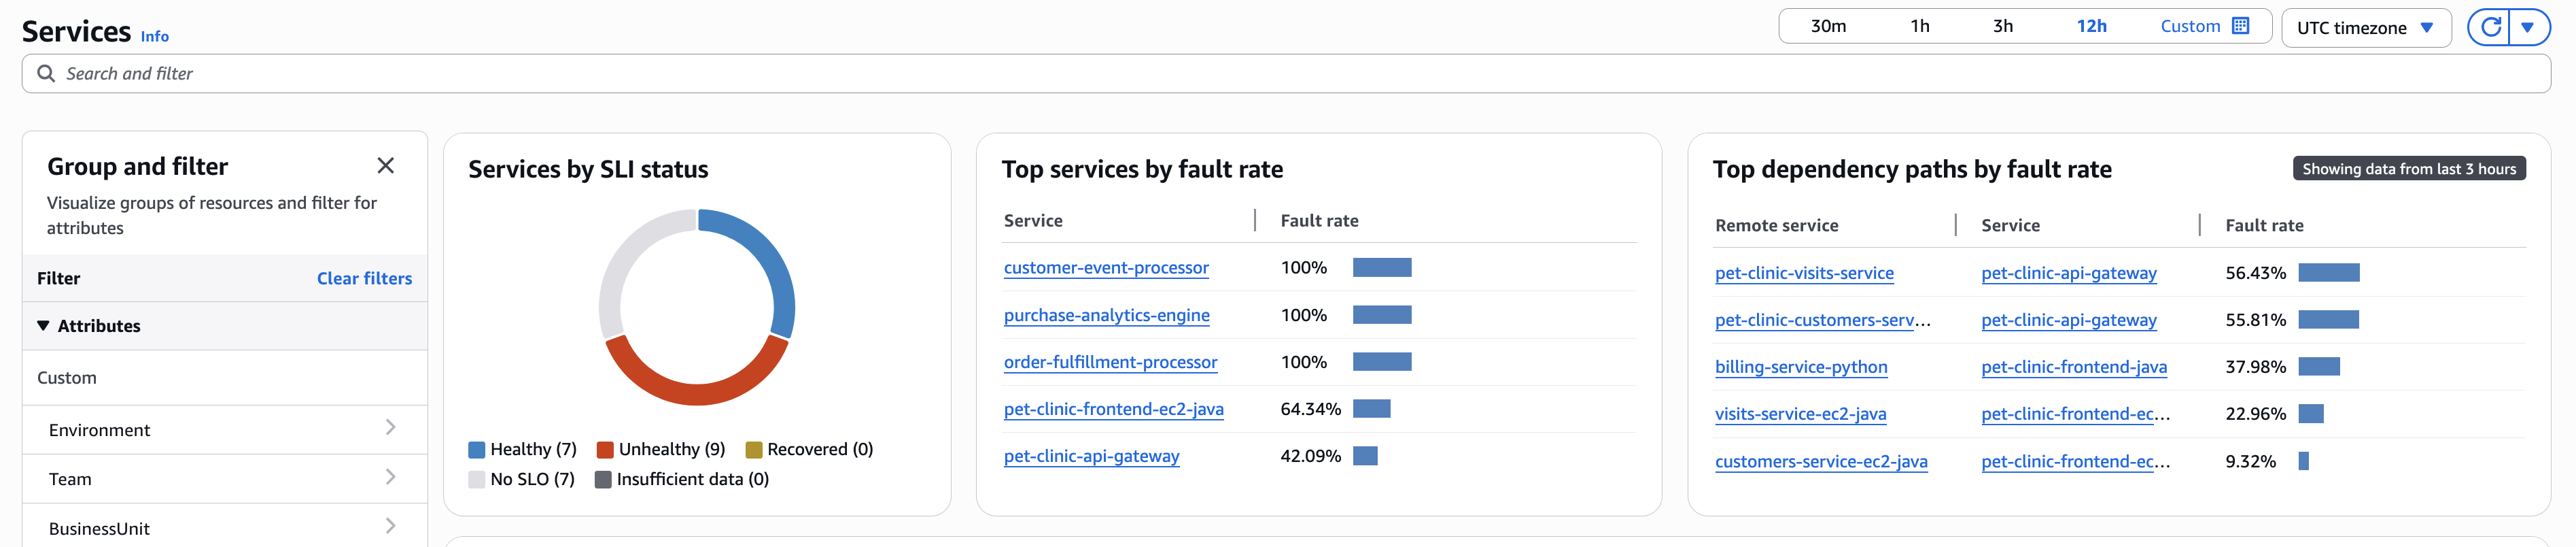Screen dimensions: 2576x547
Task: Expand the Team attribute
Action: tap(391, 478)
